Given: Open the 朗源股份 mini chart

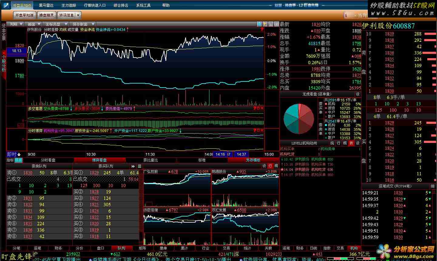Looking at the screenshot, I should [x=245, y=188].
